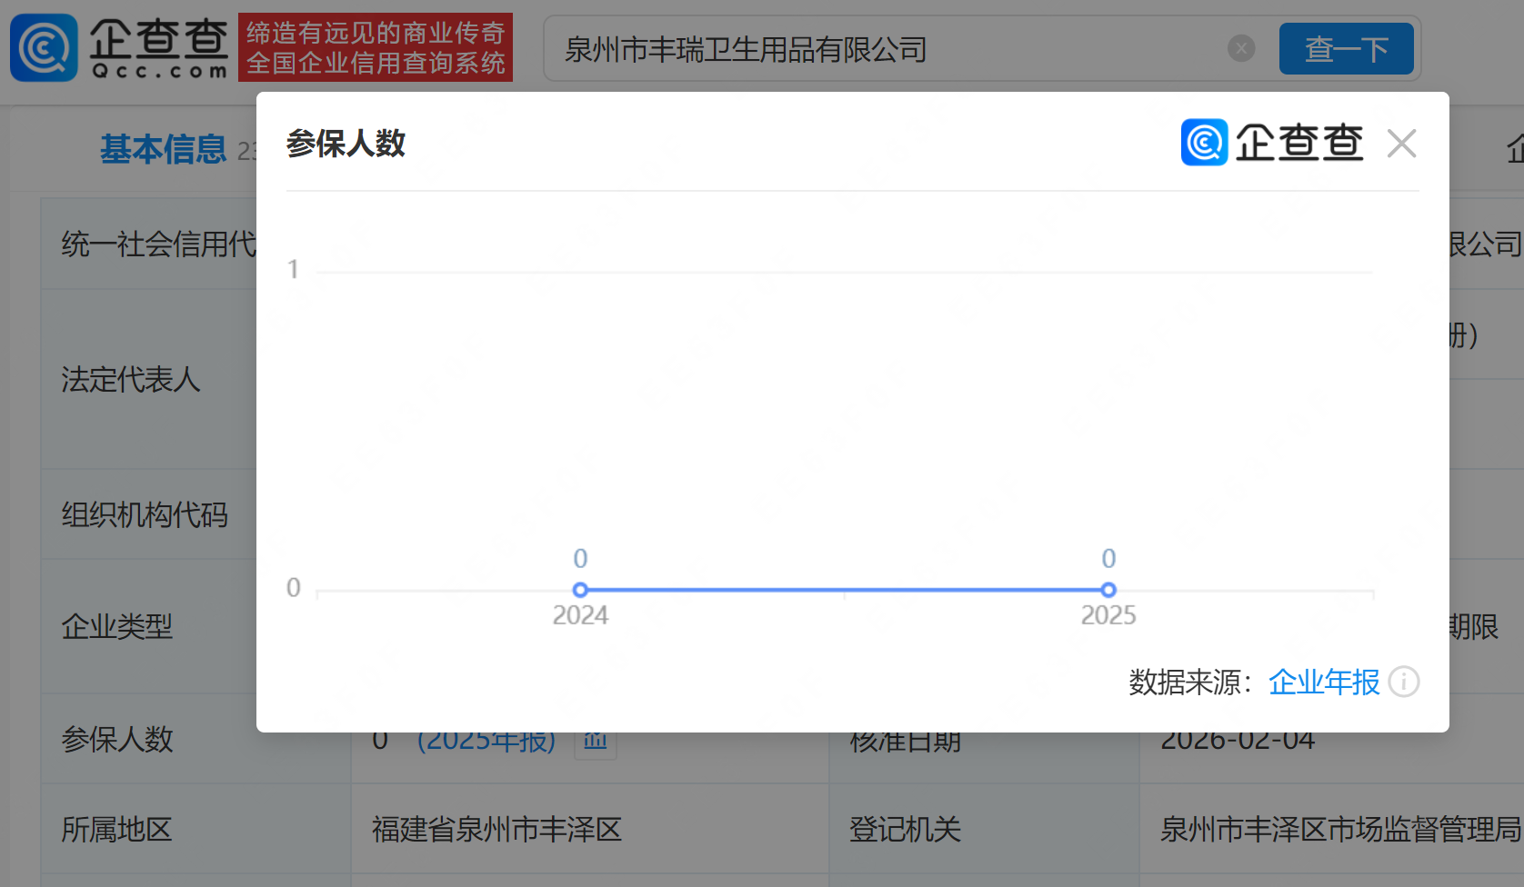Click the 所属地区 row label

116,829
